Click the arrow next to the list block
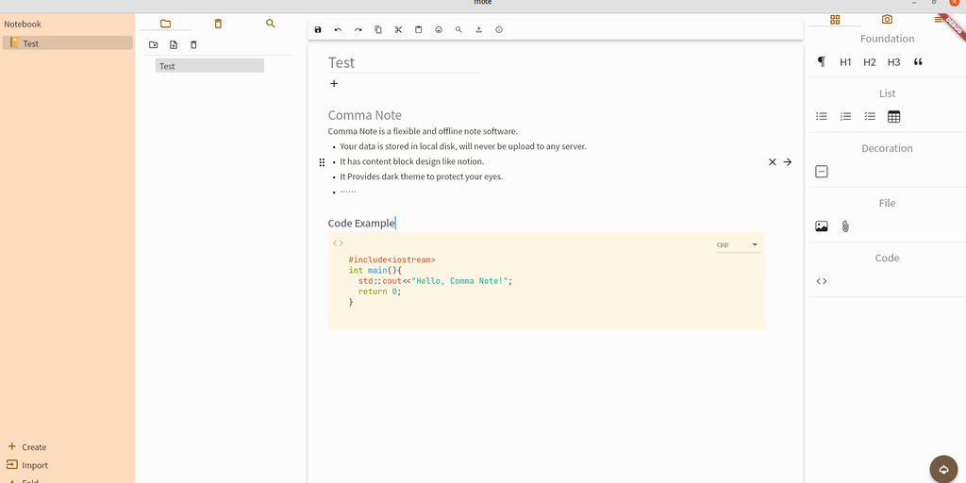 pyautogui.click(x=788, y=162)
